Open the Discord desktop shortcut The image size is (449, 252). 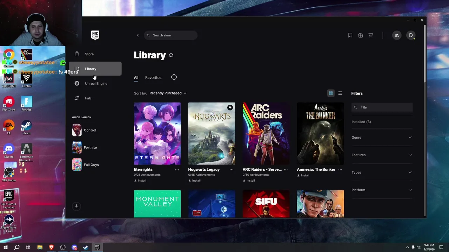[x=9, y=151]
